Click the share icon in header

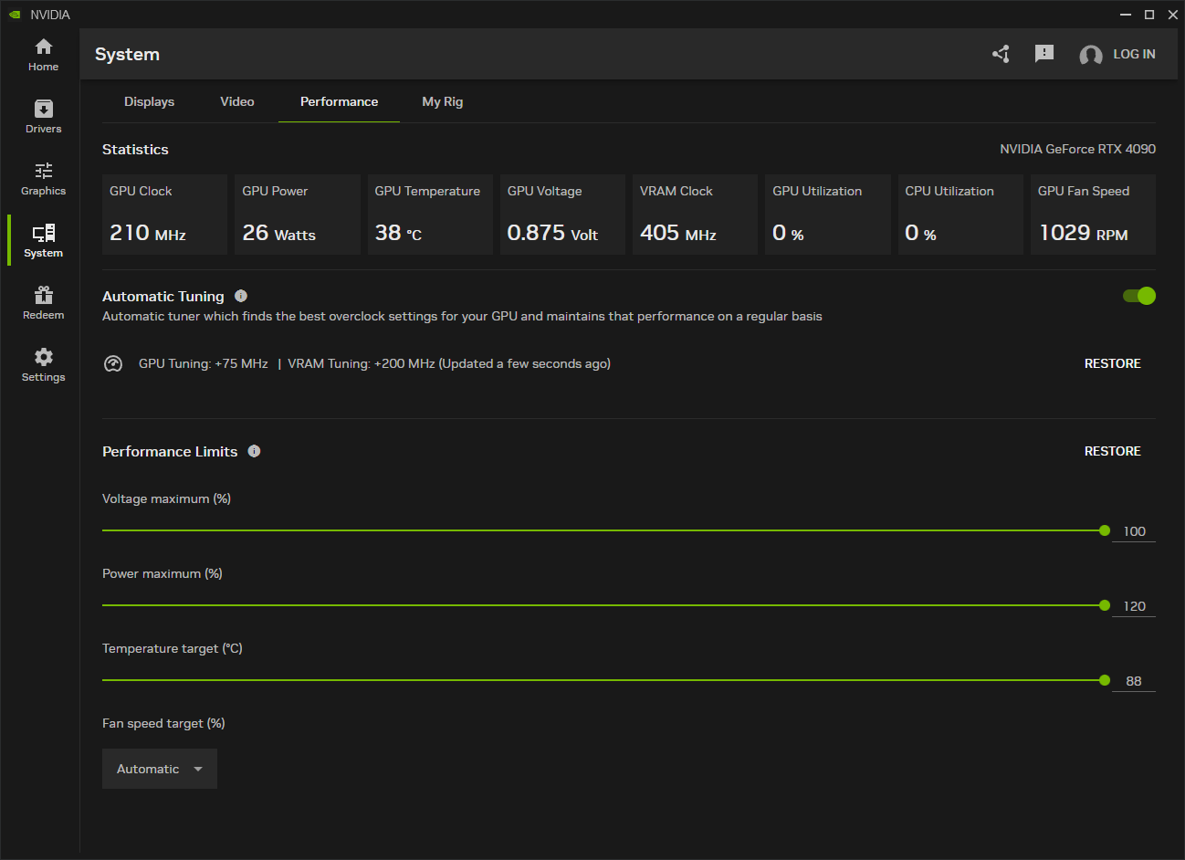tap(1001, 54)
